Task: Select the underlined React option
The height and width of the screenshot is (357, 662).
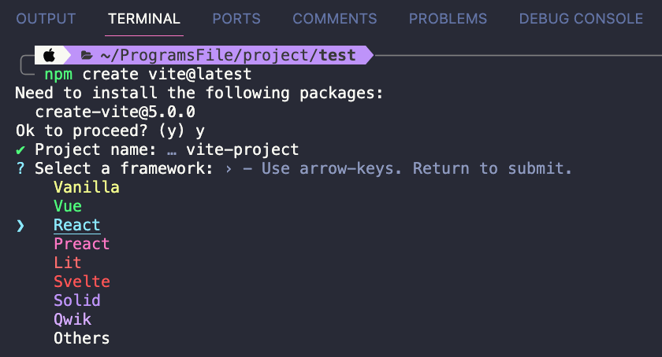Action: point(77,225)
